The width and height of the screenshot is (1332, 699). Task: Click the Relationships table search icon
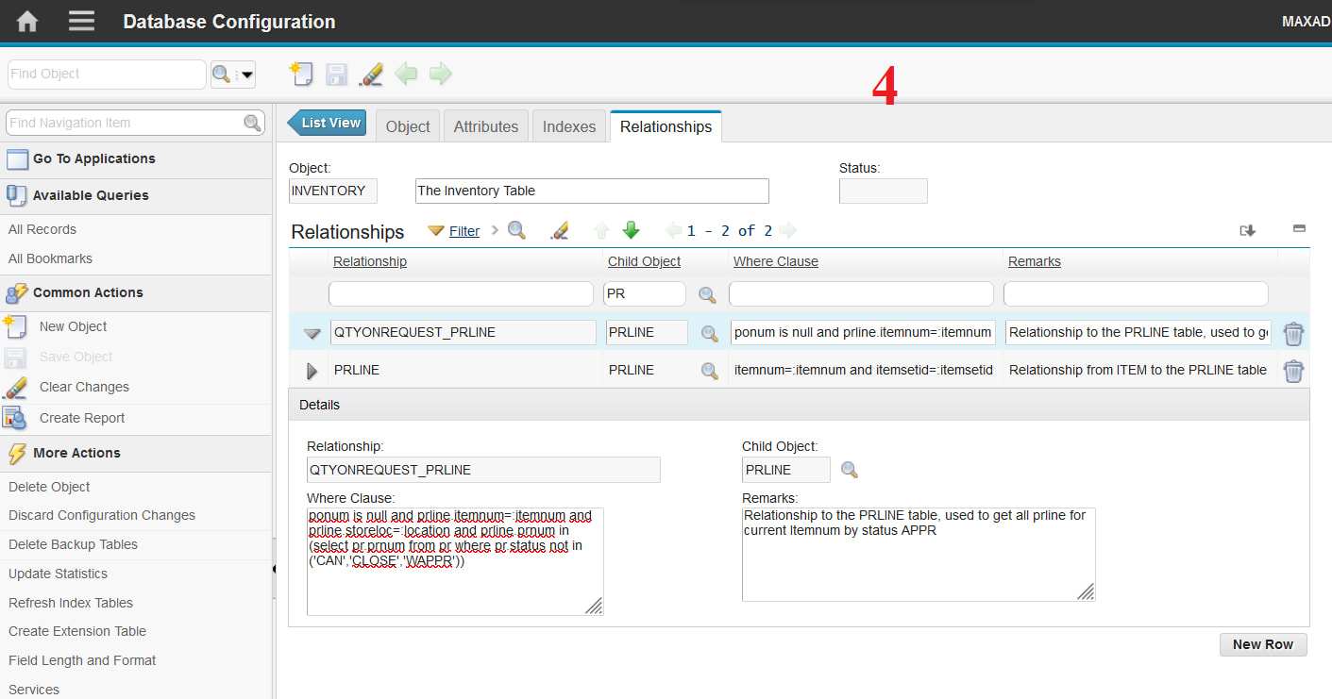(x=516, y=230)
